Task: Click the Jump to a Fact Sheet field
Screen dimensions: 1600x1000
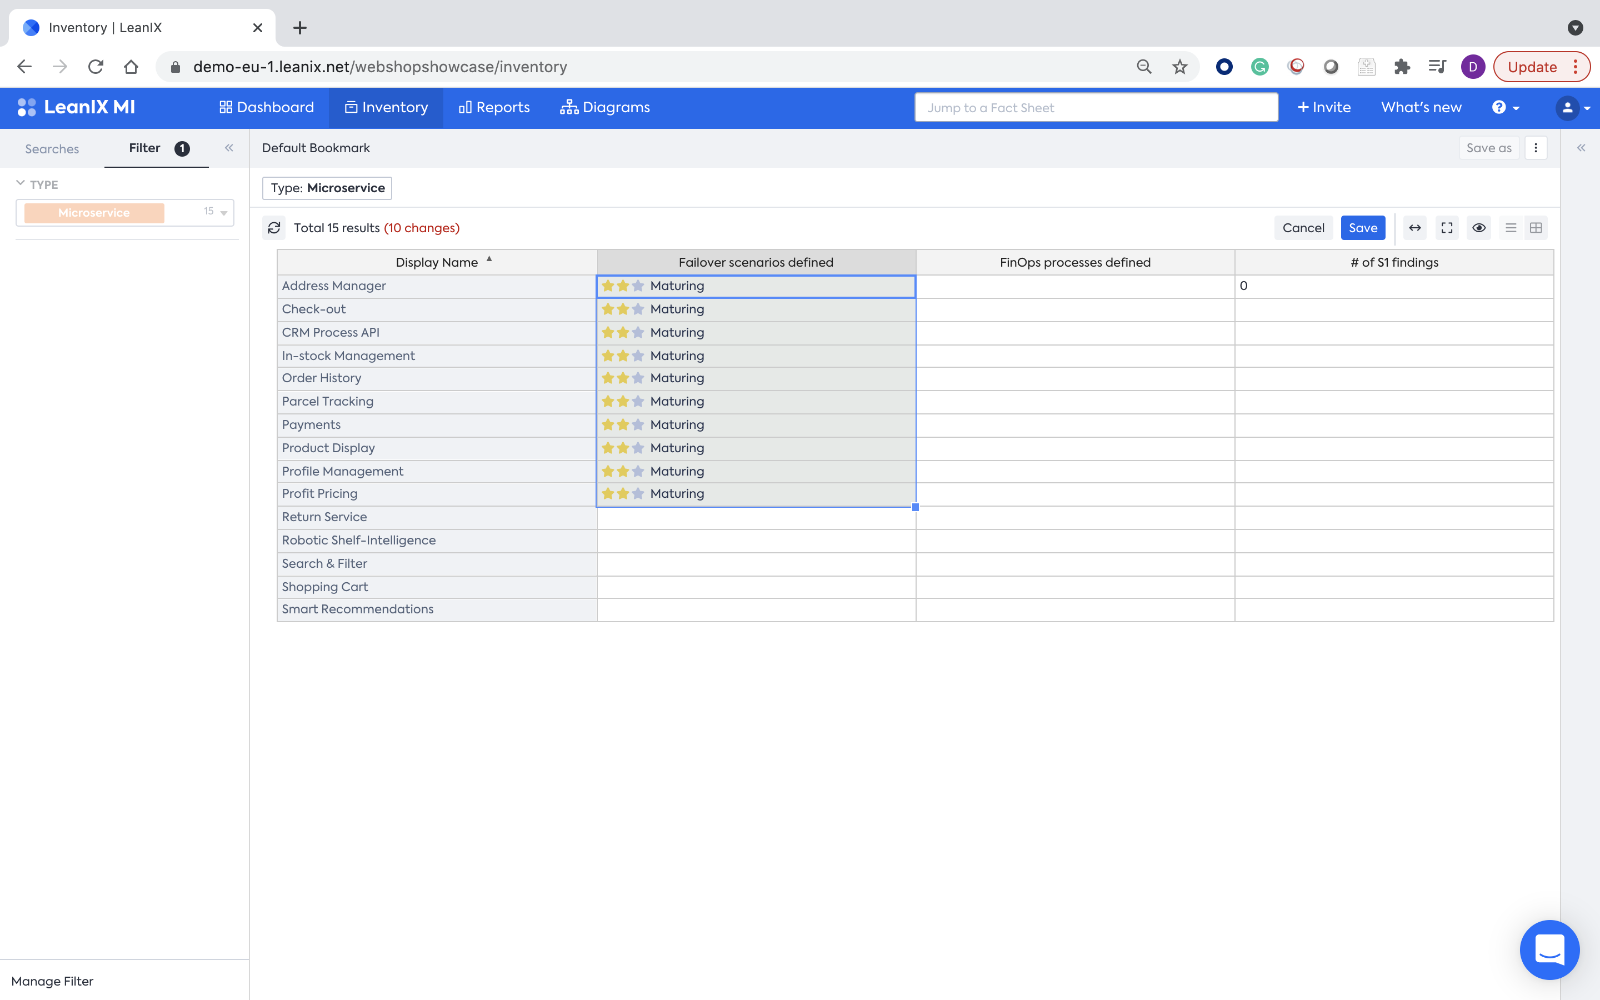Action: pyautogui.click(x=1096, y=107)
